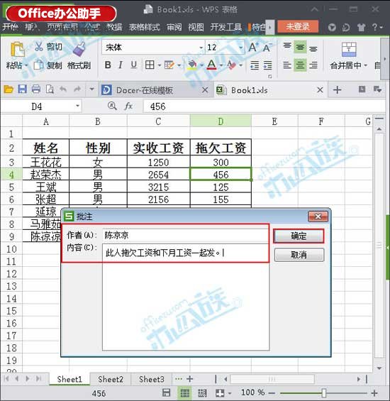Switch to Sheet2 tab
Viewport: 390px width, 401px height.
point(111,379)
